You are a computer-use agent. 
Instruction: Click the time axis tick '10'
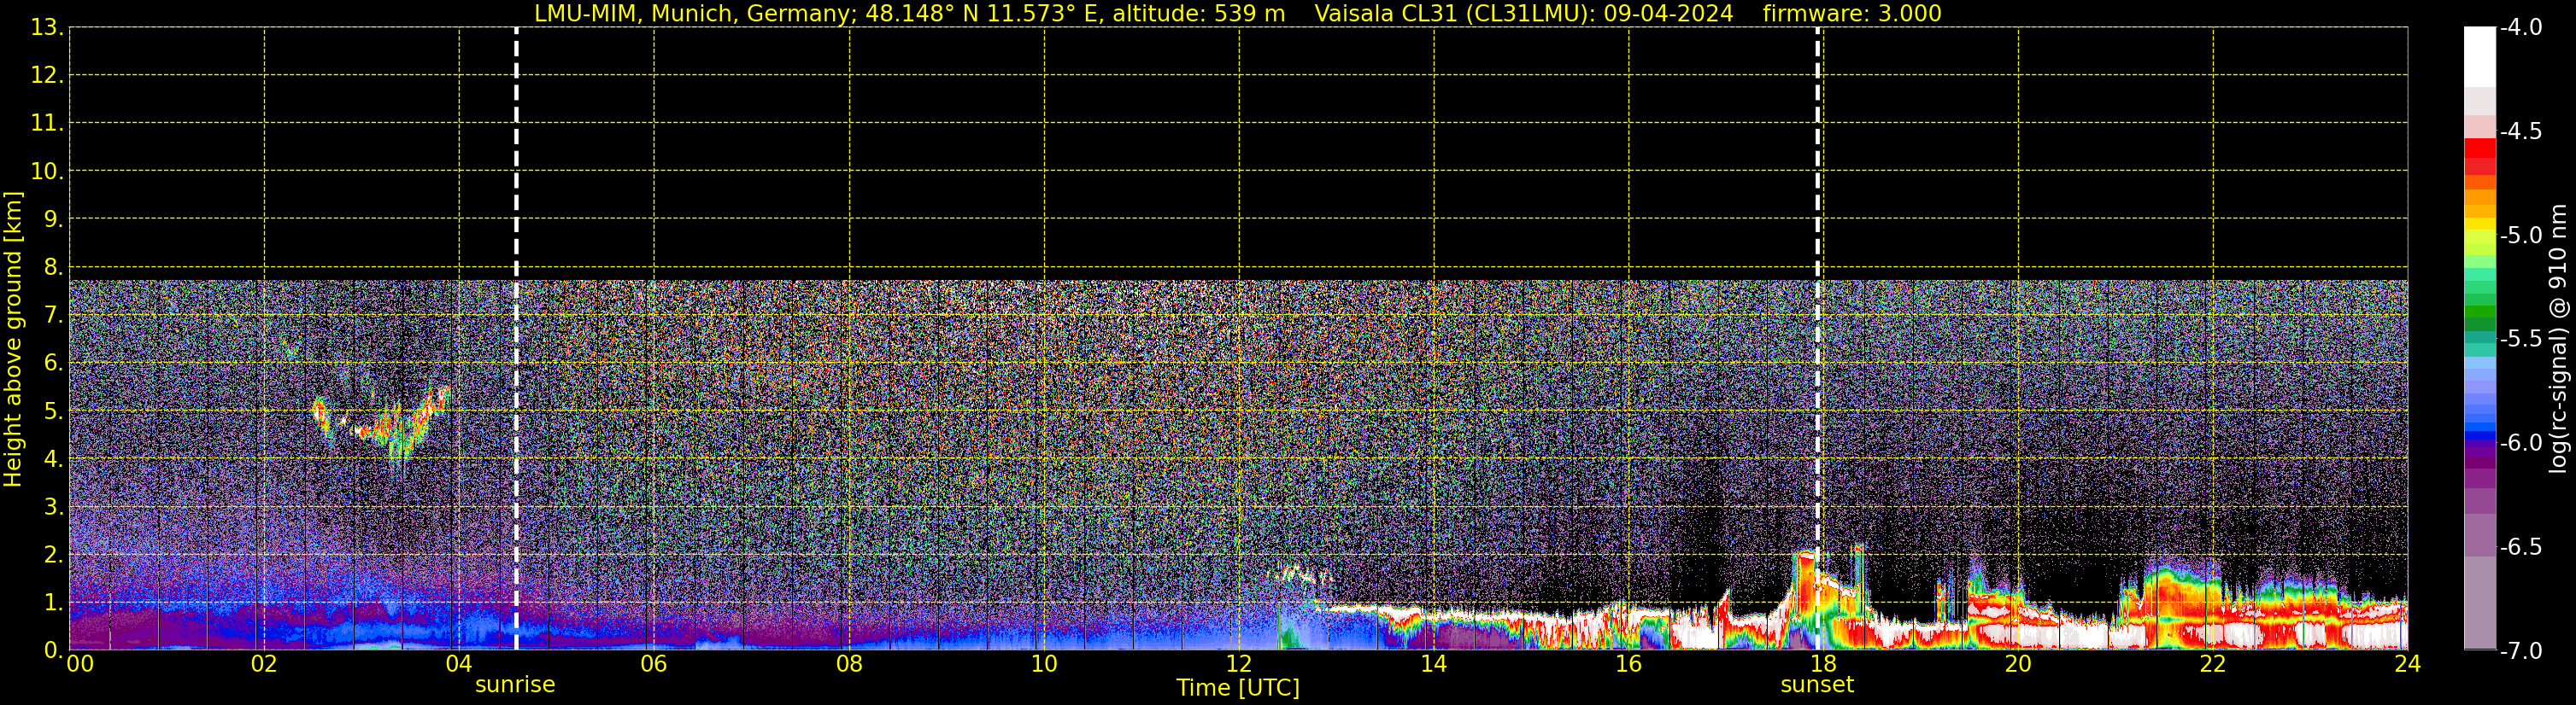coord(1044,664)
